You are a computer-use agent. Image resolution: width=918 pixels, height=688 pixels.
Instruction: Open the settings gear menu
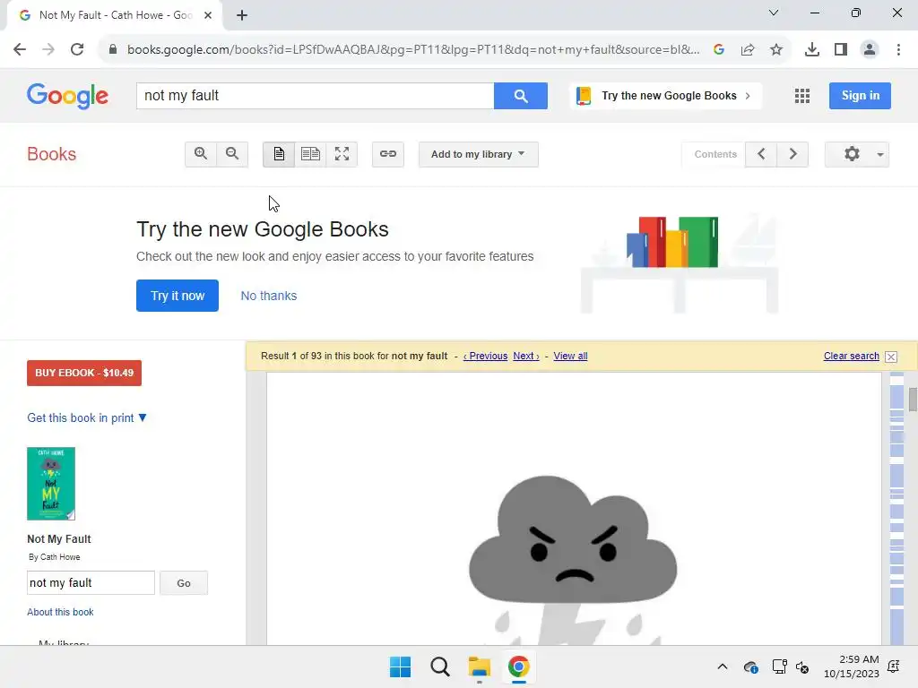tap(857, 154)
